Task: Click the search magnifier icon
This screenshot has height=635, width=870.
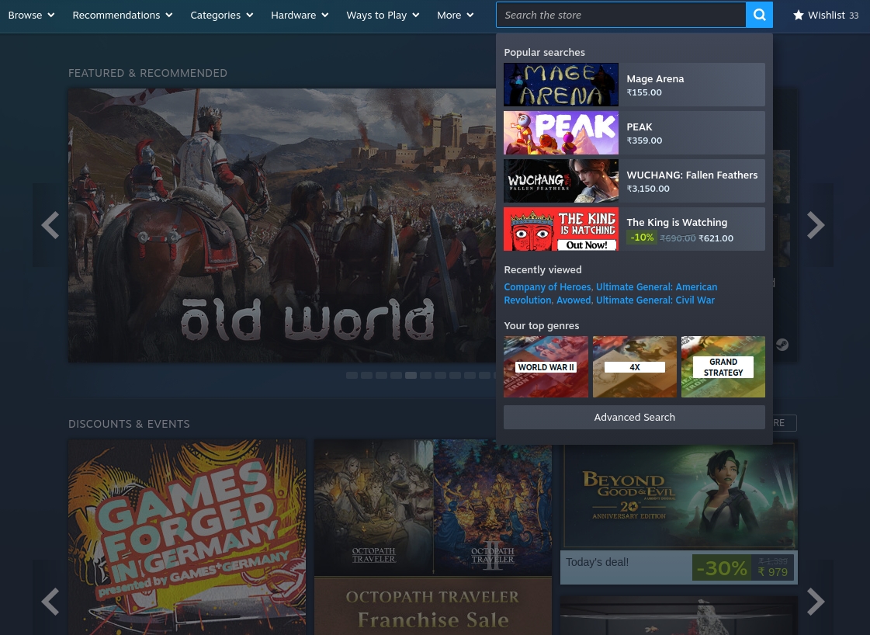Action: point(759,15)
